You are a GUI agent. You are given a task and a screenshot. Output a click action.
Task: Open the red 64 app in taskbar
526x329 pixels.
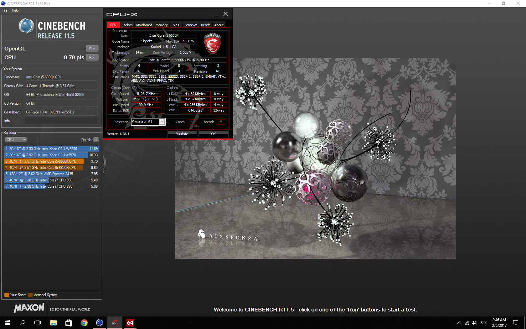tap(130, 323)
